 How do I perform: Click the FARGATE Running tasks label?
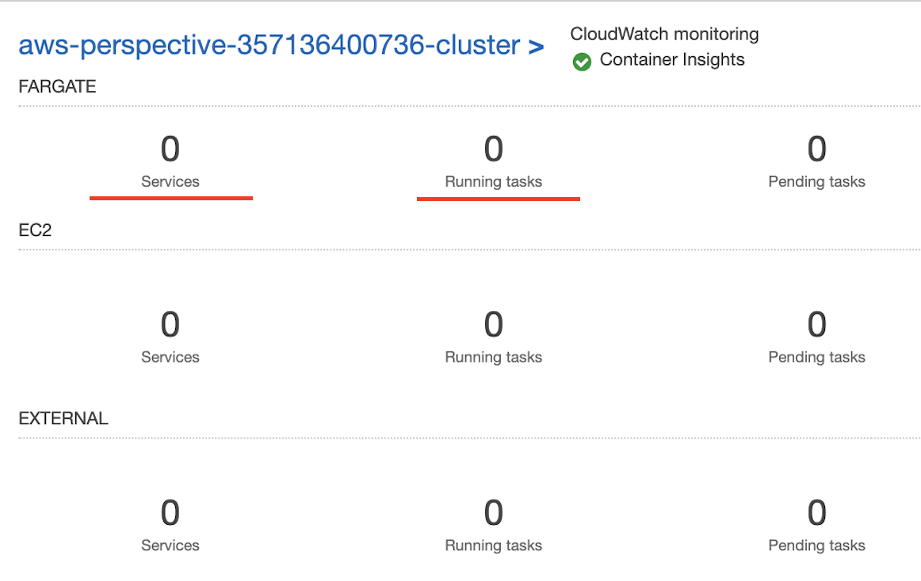[493, 182]
